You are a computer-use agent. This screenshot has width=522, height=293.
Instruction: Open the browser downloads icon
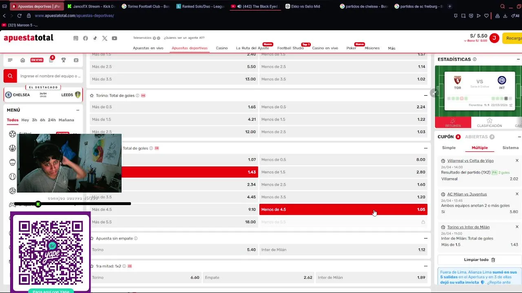coord(505,15)
